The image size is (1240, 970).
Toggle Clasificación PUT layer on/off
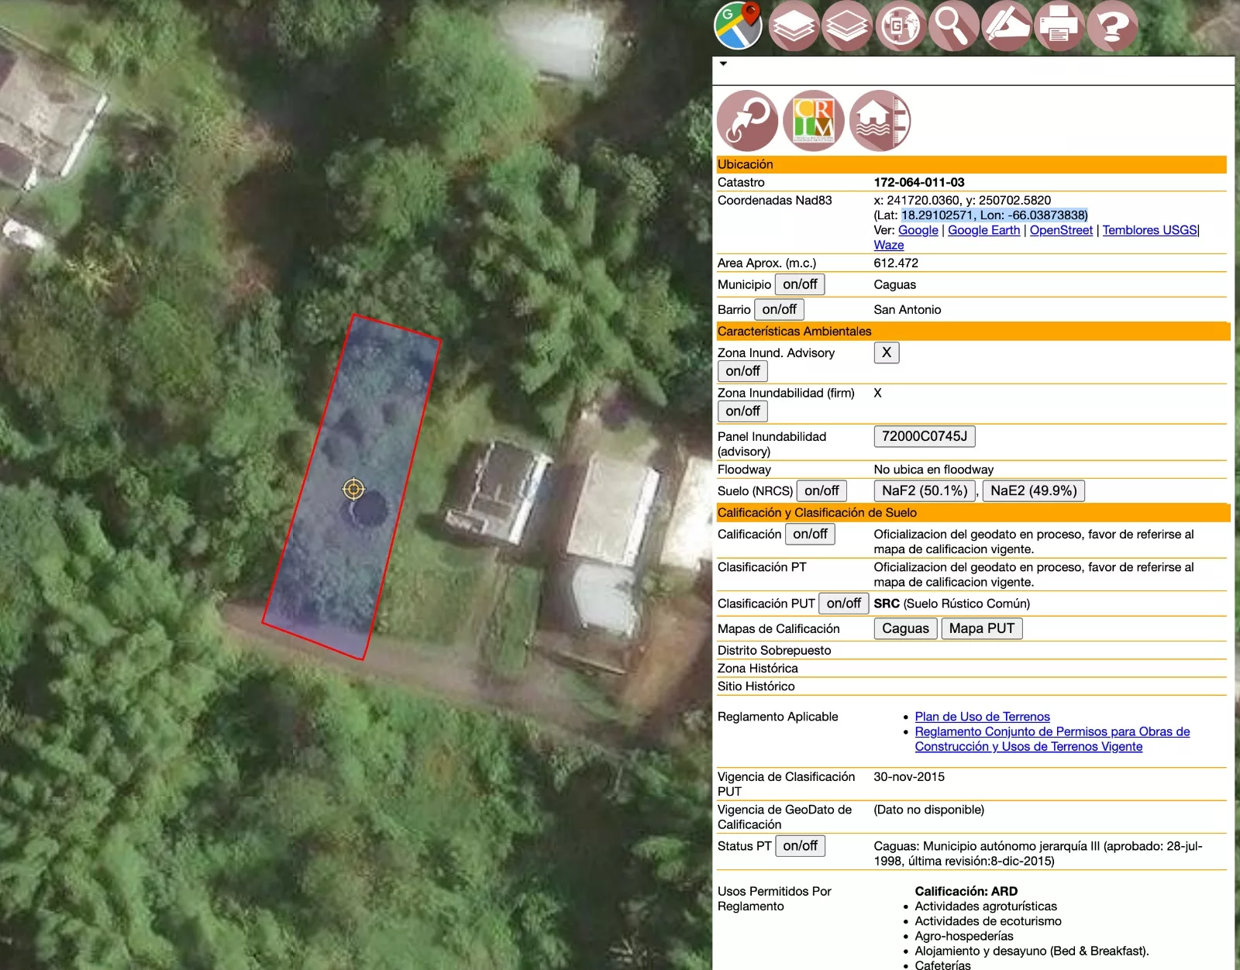tap(843, 604)
